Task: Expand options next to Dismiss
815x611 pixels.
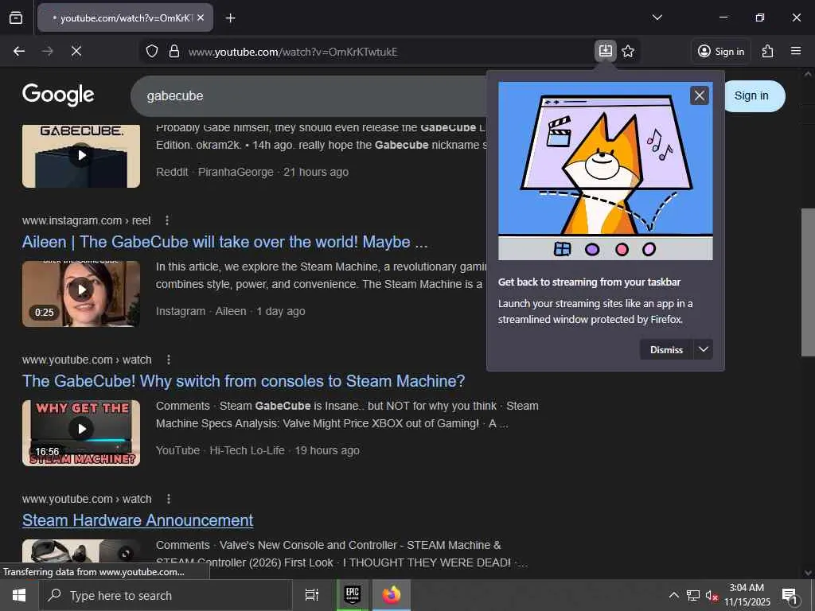Action: click(704, 349)
